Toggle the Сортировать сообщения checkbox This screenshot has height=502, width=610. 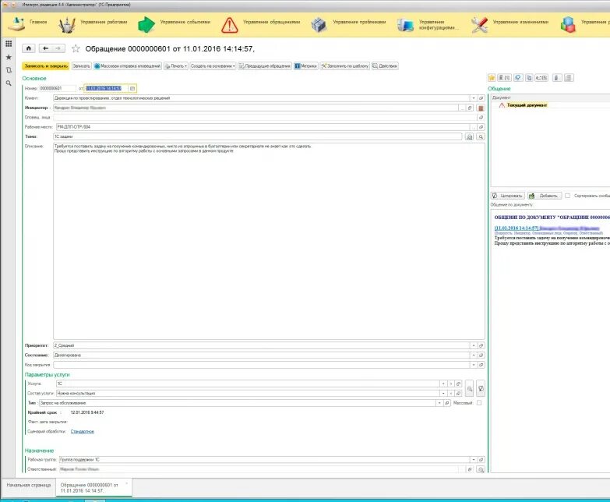(568, 196)
